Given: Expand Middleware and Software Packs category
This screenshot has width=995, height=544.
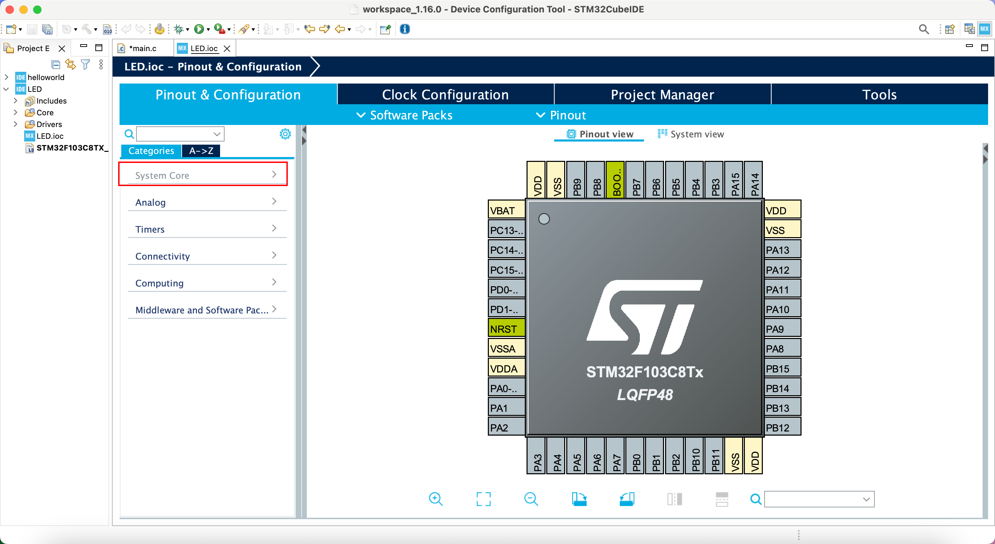Looking at the screenshot, I should [x=207, y=310].
